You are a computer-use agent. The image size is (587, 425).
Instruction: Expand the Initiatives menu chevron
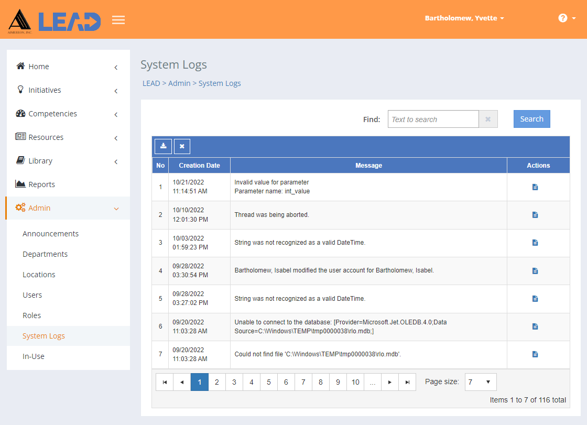116,91
